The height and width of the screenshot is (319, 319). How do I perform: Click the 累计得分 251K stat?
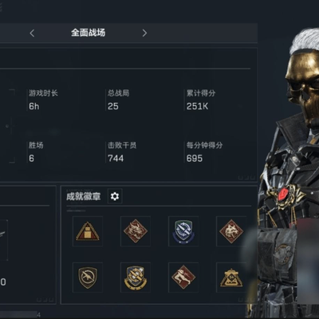coord(201,100)
